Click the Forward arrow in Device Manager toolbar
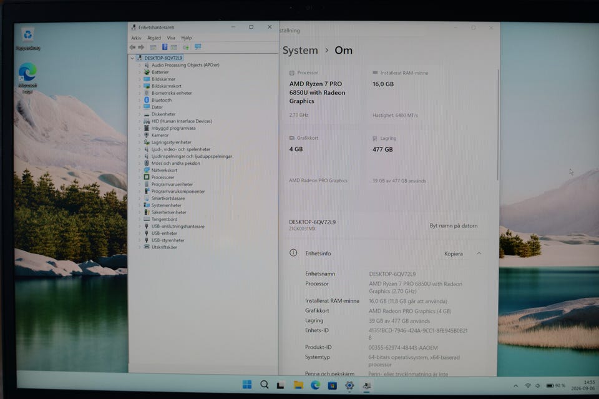Screen dimensions: 599x399 click(x=141, y=47)
